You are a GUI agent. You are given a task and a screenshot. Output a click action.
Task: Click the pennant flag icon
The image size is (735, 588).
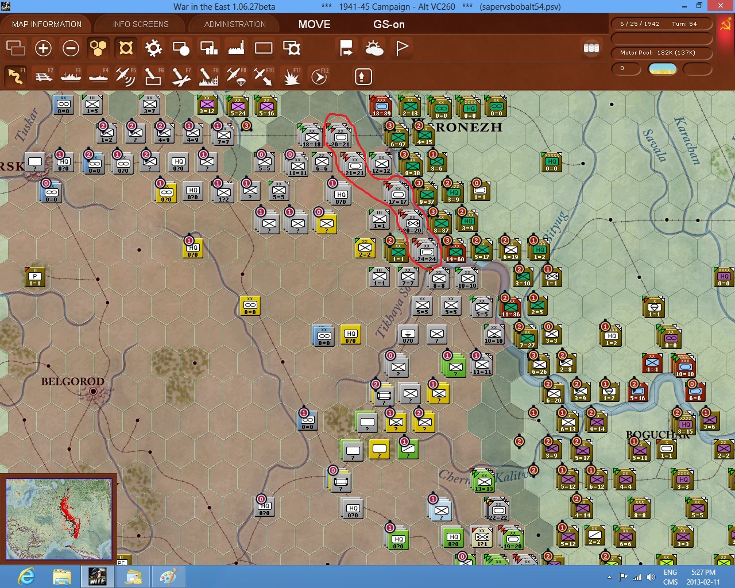(402, 48)
